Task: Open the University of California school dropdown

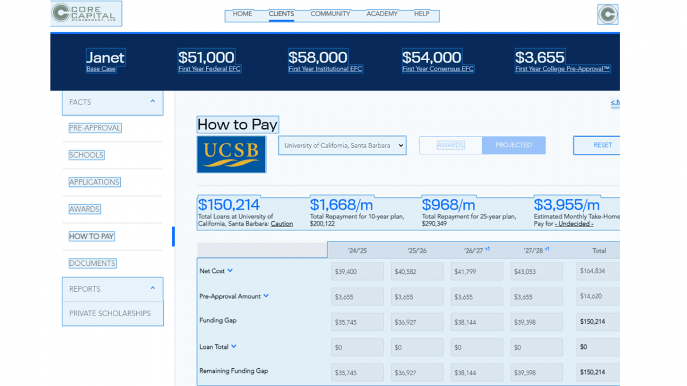Action: click(342, 145)
